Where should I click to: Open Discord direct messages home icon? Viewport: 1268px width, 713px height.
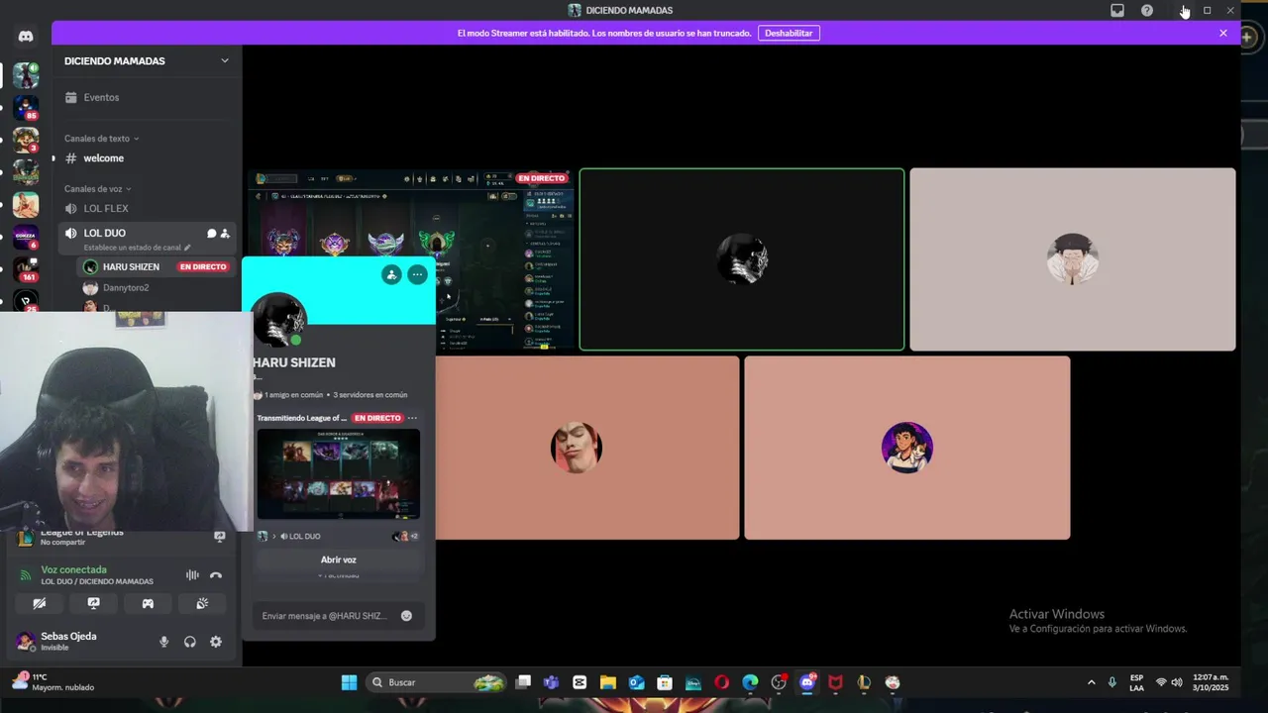coord(26,37)
